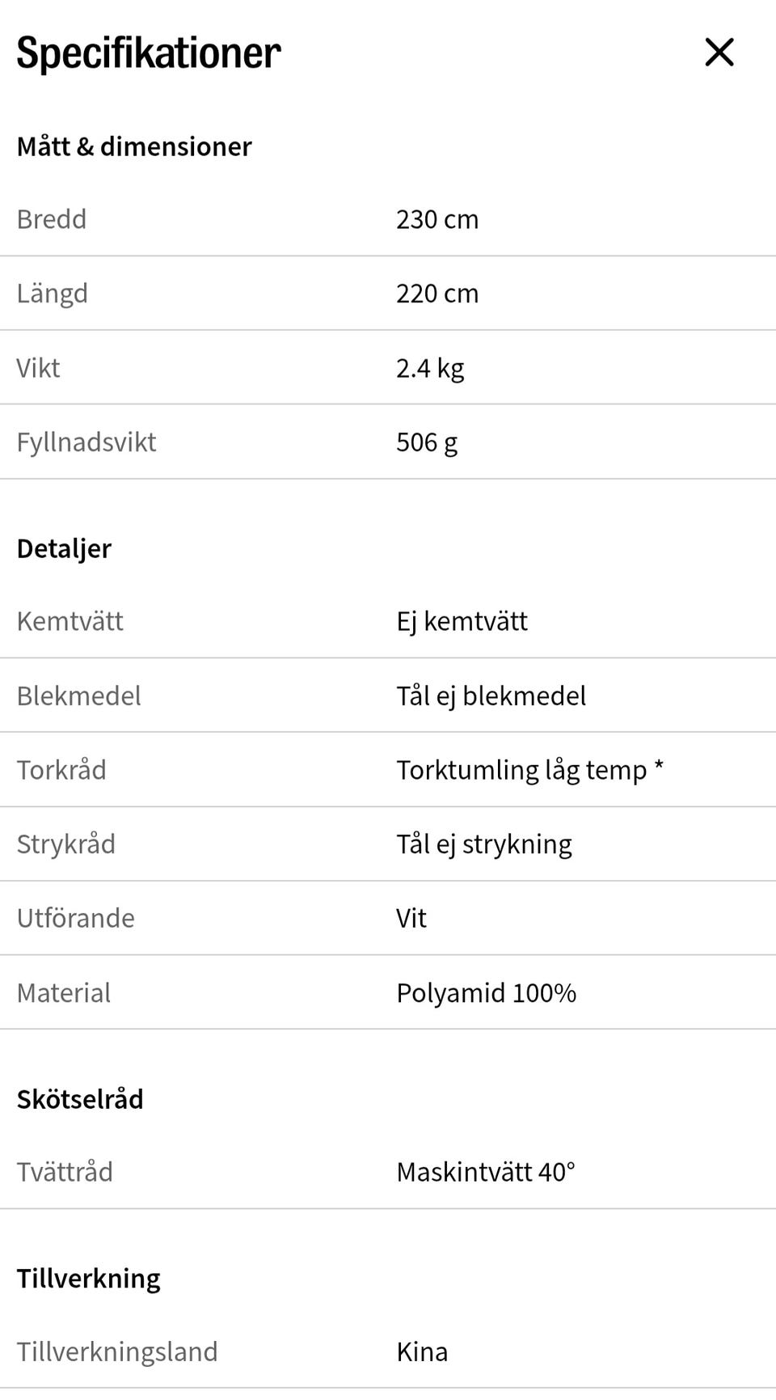Select the Ej kemtvätt value

tap(462, 622)
